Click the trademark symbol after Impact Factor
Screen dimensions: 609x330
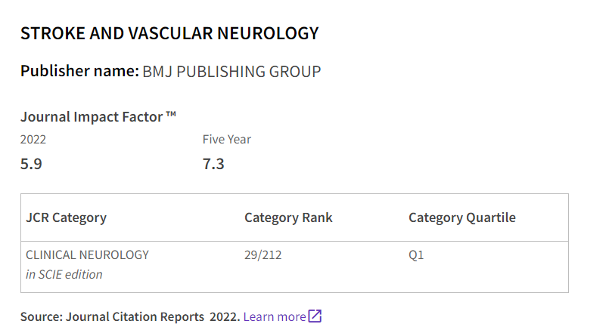coord(171,115)
